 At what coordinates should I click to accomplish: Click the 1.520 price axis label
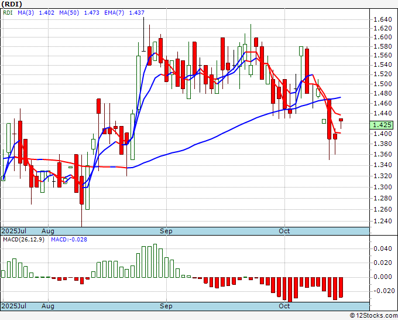pyautogui.click(x=383, y=74)
